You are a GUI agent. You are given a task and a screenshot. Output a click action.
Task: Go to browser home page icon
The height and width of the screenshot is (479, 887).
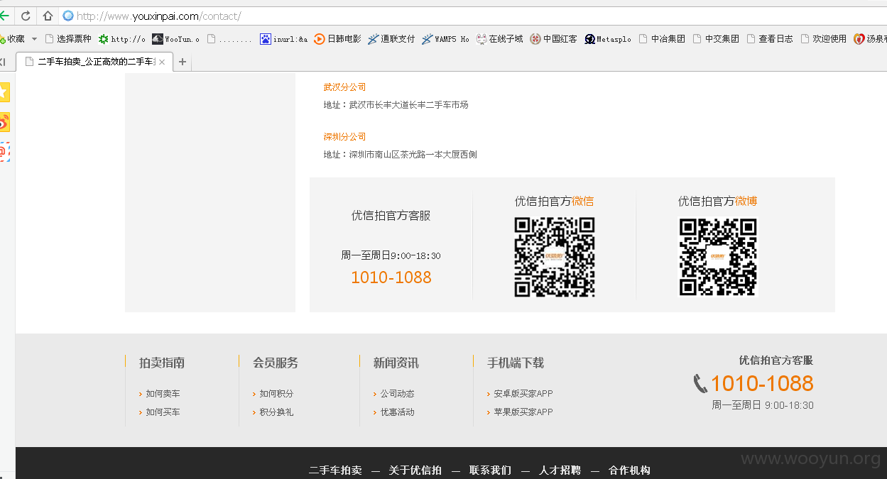pos(48,16)
